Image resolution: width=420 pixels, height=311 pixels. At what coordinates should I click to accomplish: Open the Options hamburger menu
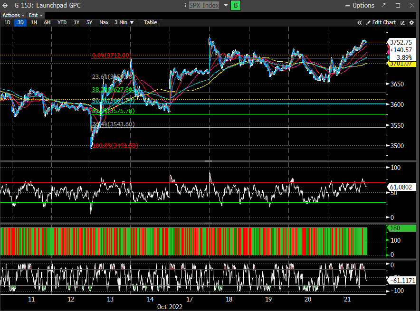360,5
